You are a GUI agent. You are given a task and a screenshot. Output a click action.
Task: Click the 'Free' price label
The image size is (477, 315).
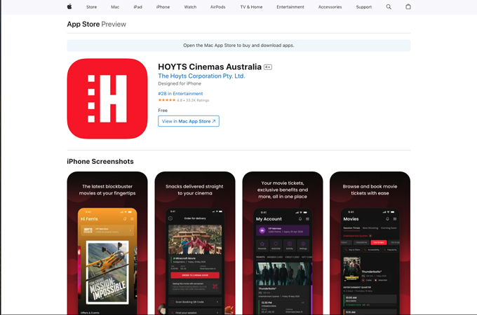coord(163,111)
